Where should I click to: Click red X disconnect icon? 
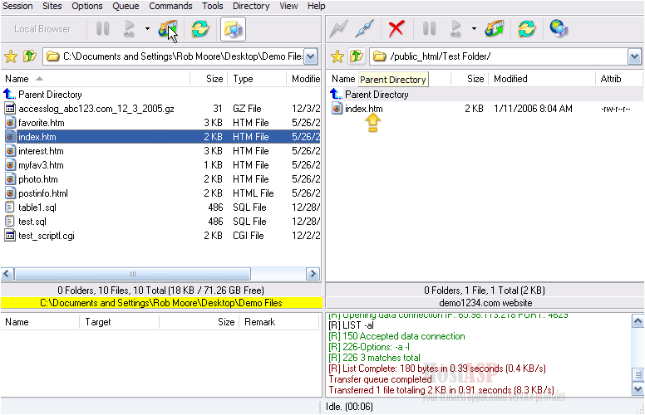396,29
